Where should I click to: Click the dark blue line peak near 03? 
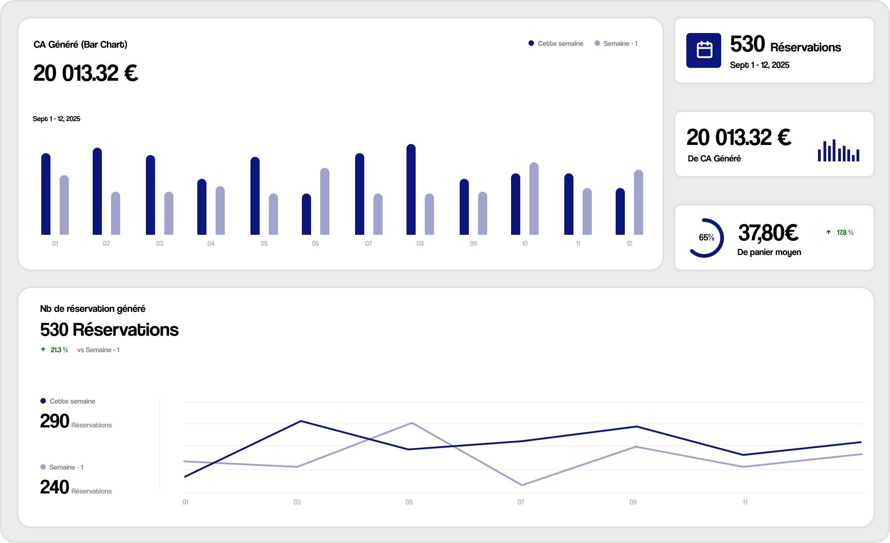tap(300, 421)
